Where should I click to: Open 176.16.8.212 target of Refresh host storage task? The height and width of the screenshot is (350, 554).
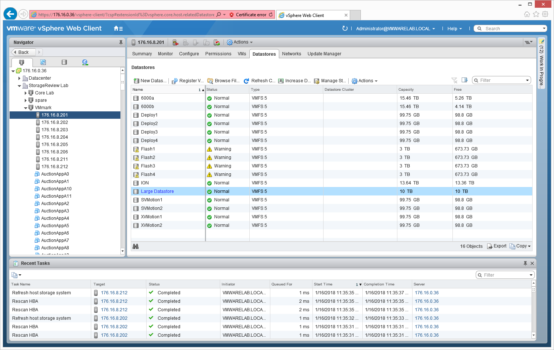point(114,293)
